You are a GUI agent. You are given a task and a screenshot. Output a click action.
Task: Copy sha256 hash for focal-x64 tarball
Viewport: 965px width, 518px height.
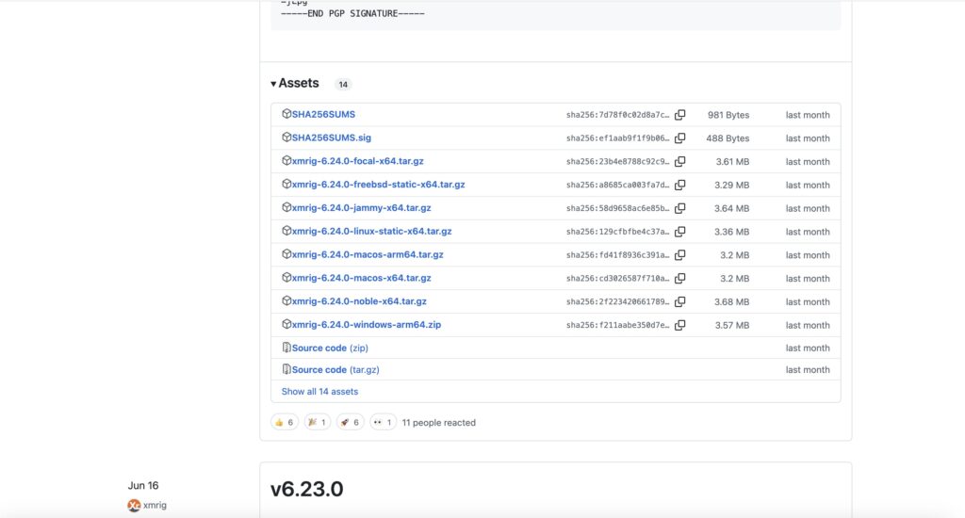coord(680,162)
